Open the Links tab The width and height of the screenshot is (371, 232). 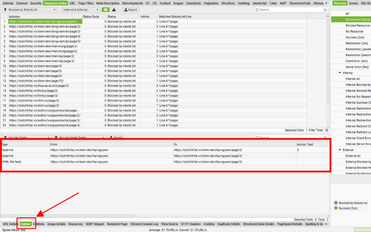pyautogui.click(x=273, y=3)
